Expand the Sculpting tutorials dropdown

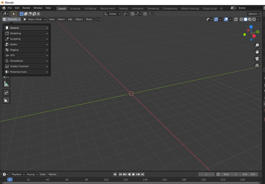click(26, 39)
